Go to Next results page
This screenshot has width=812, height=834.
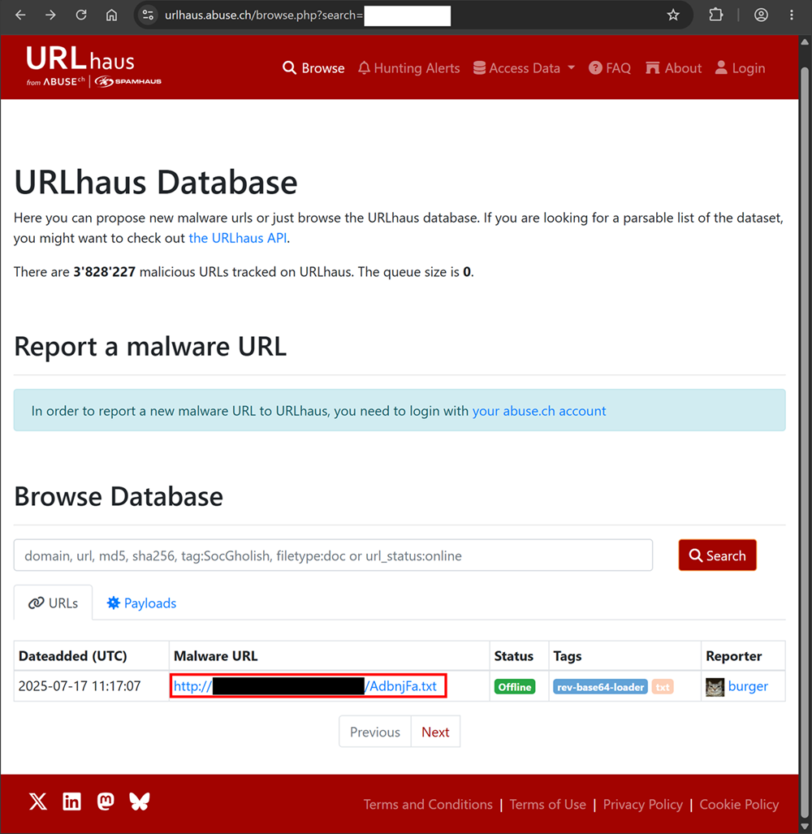pyautogui.click(x=435, y=732)
